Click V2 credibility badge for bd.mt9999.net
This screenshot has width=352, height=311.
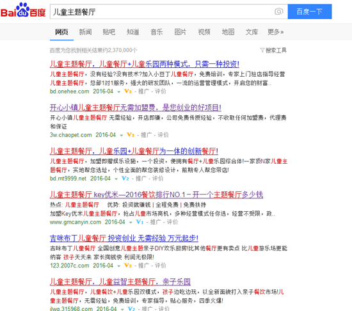(125, 179)
